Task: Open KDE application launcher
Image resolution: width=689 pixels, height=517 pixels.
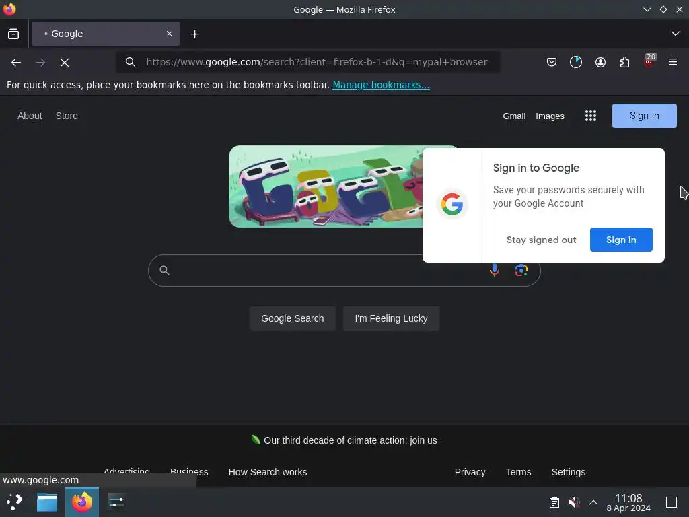Action: click(15, 502)
